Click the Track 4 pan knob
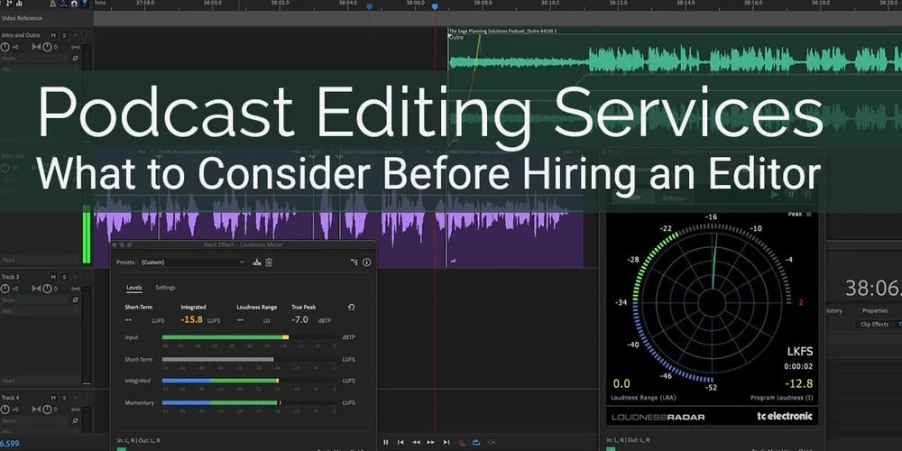 click(47, 409)
